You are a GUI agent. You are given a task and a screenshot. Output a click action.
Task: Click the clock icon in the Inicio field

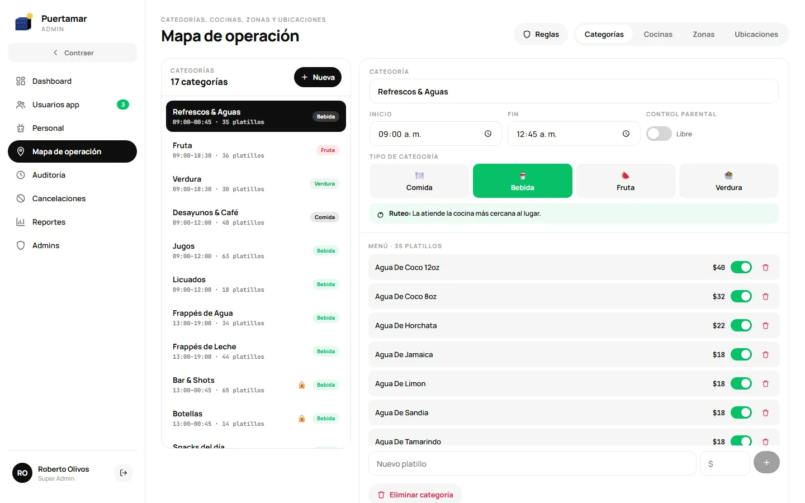(488, 134)
